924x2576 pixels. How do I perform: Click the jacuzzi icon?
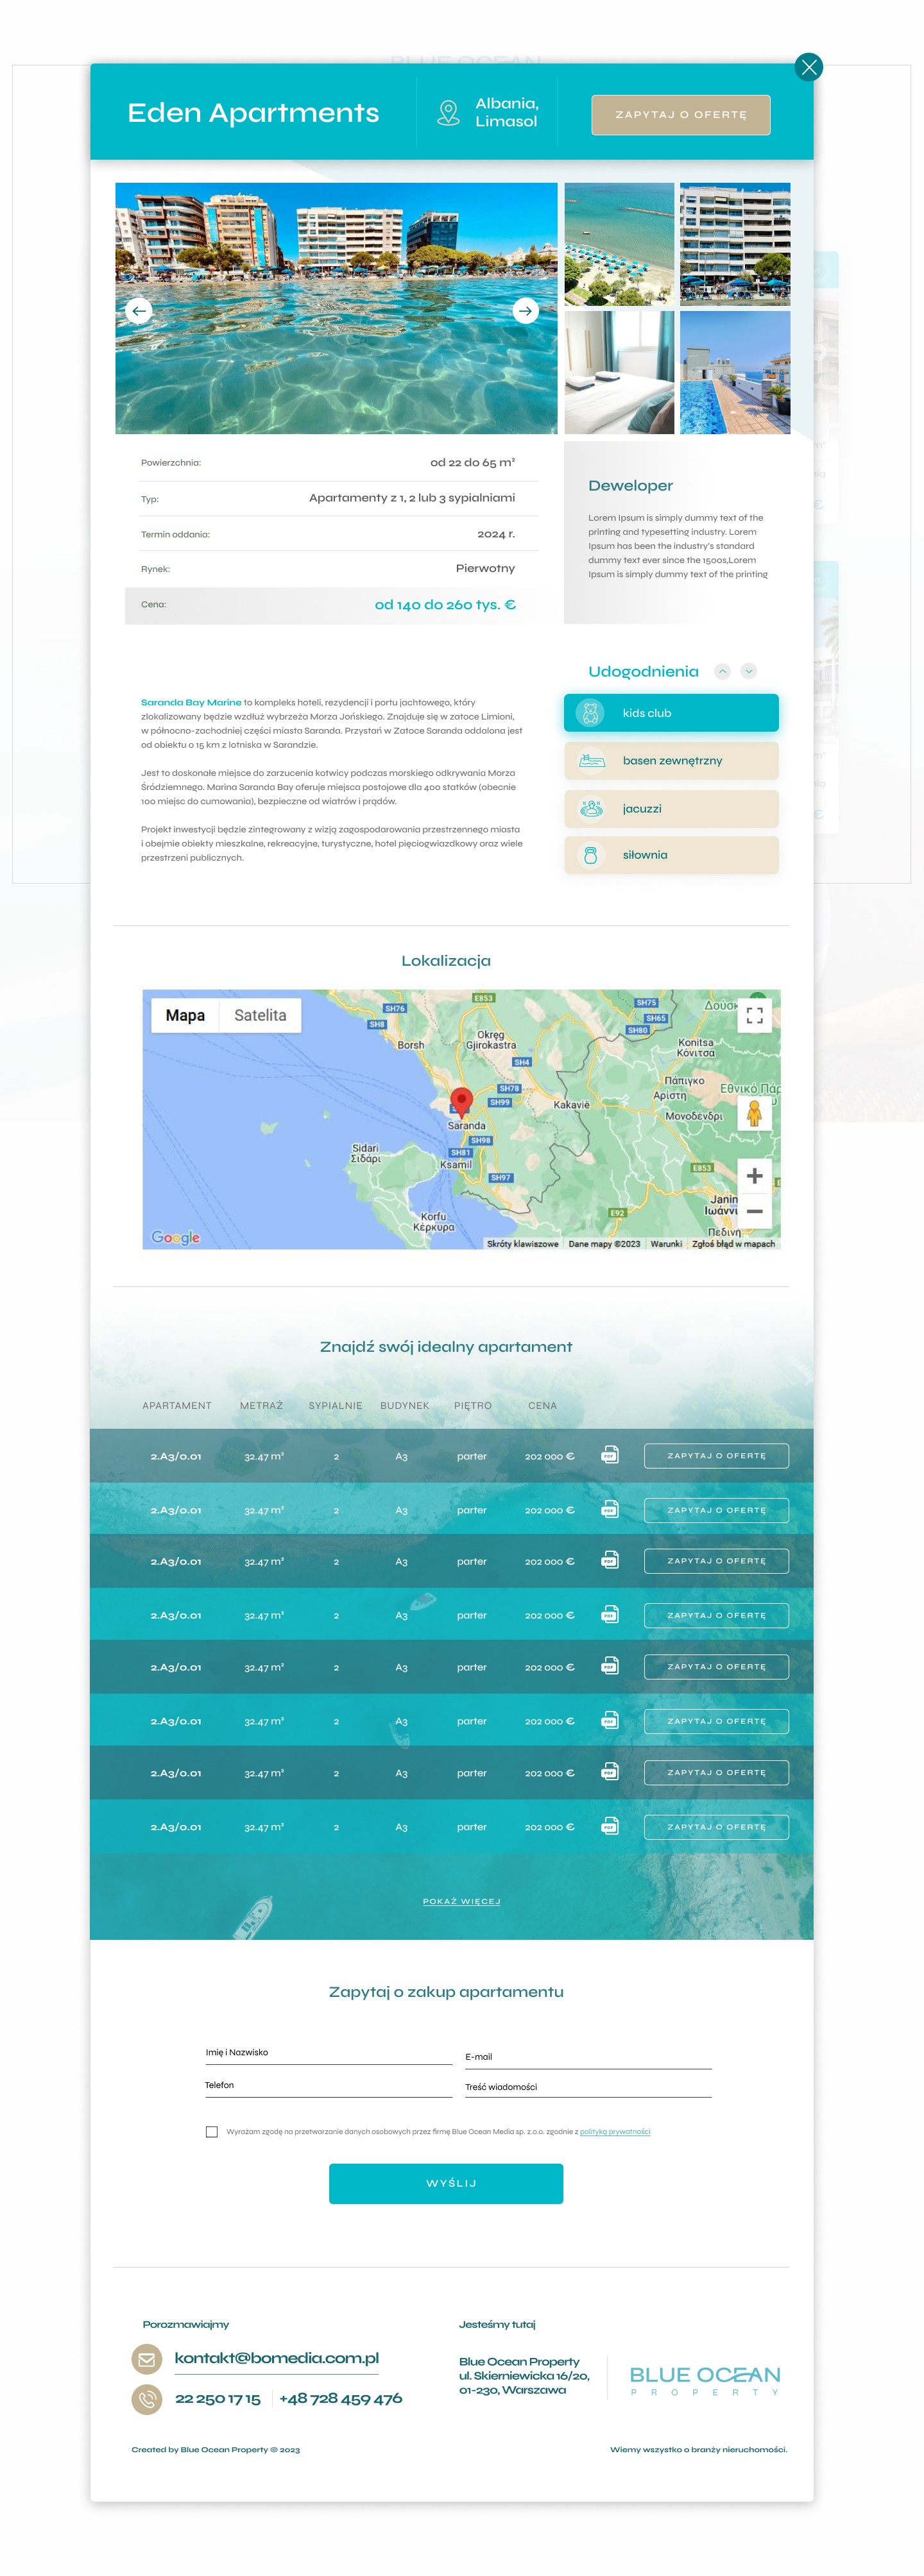tap(592, 808)
